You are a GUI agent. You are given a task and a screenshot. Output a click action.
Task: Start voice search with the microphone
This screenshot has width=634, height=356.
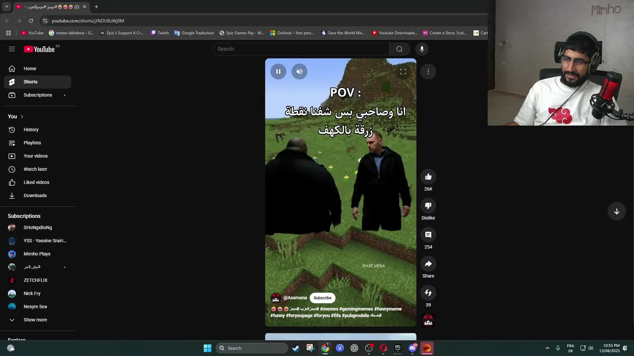pyautogui.click(x=422, y=49)
